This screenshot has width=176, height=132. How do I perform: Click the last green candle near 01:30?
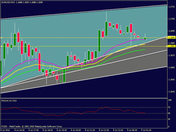click(x=145, y=38)
